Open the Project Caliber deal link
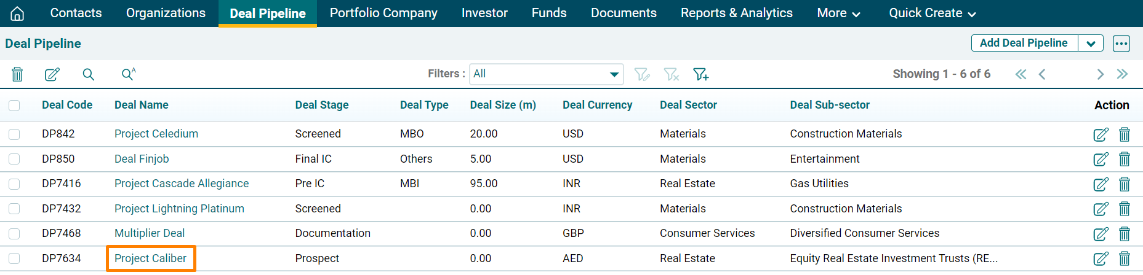The height and width of the screenshot is (275, 1143). (x=150, y=258)
